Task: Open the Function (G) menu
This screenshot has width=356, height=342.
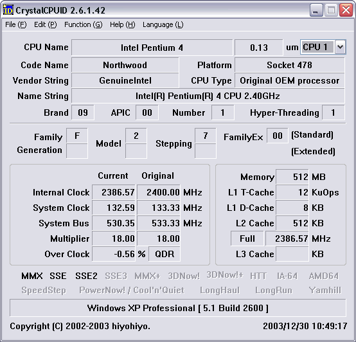Action: [84, 24]
